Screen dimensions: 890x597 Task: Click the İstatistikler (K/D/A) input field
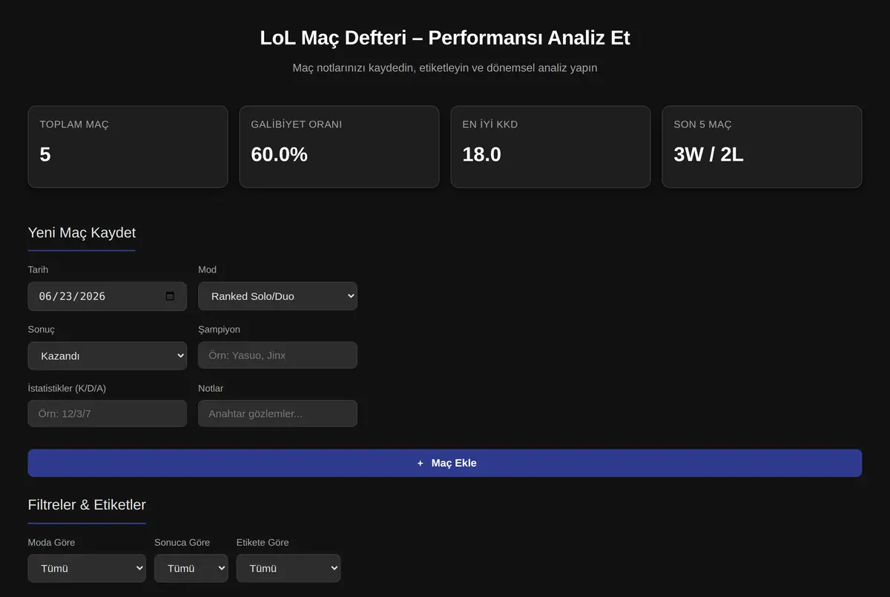click(x=108, y=413)
